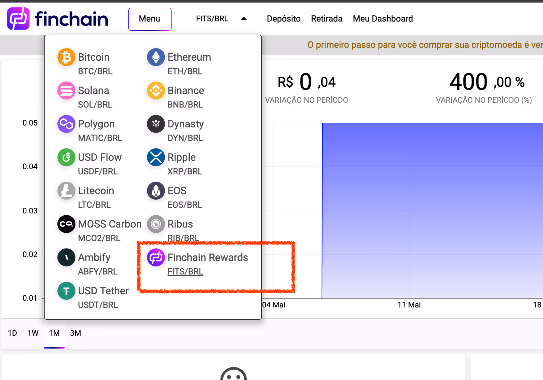Choose Ethereum name in the list
The width and height of the screenshot is (543, 380).
tap(189, 57)
